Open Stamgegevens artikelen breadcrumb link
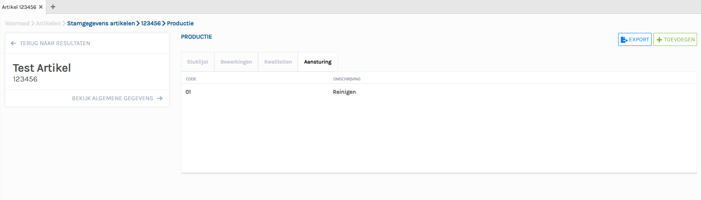 101,23
